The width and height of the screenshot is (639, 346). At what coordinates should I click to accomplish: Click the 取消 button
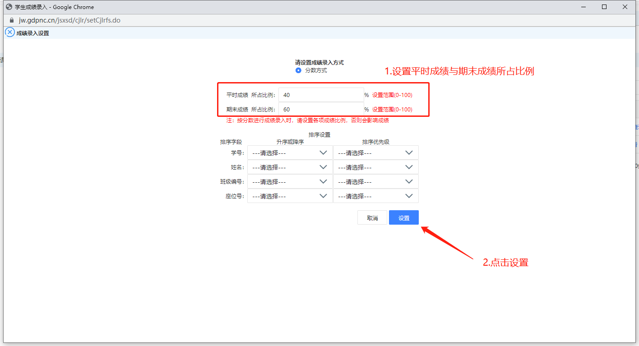point(372,218)
